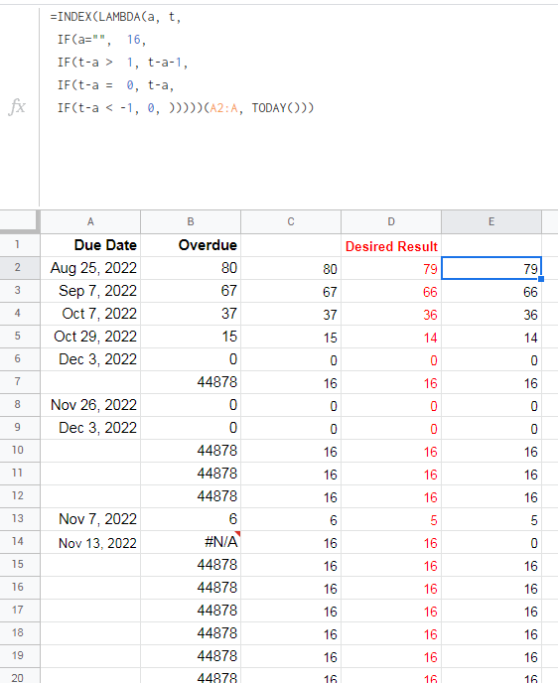This screenshot has width=558, height=683.
Task: Click cell 'Oct 7, 2022'
Action: pos(90,314)
